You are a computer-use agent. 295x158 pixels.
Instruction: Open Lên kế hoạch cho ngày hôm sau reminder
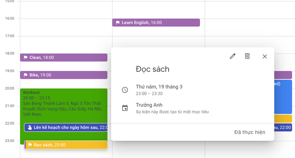[x=66, y=128]
